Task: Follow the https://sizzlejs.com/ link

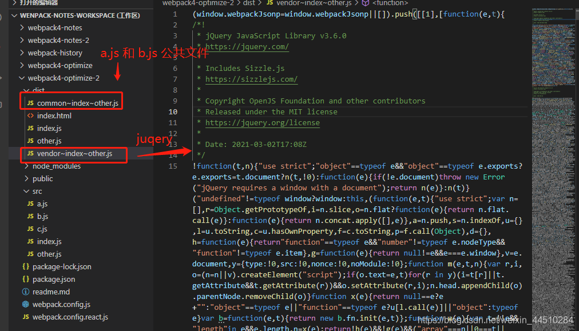Action: click(252, 79)
